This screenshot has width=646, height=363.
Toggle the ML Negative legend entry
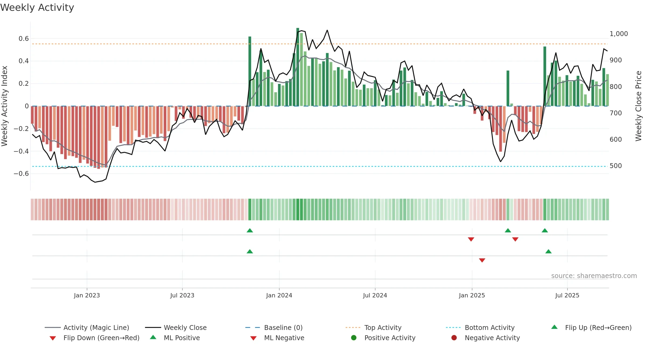point(277,338)
